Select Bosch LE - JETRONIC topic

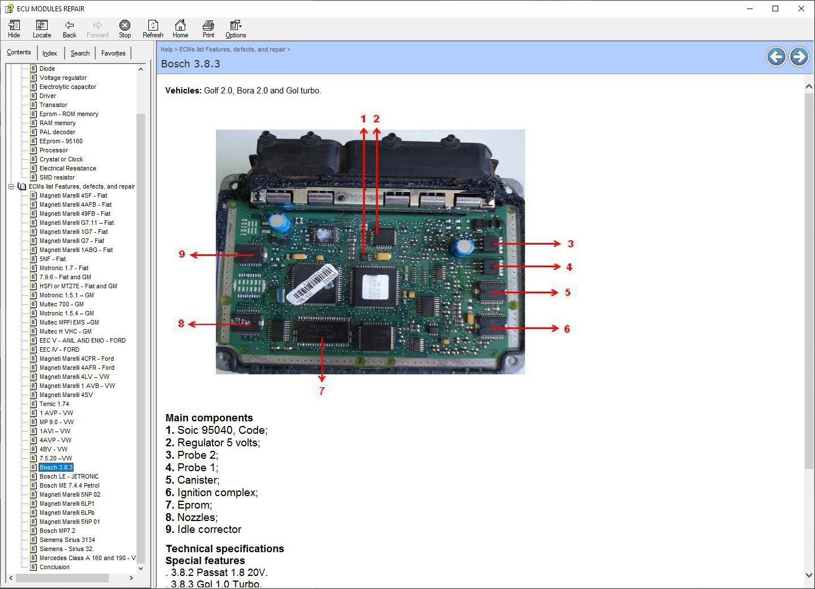coord(69,476)
